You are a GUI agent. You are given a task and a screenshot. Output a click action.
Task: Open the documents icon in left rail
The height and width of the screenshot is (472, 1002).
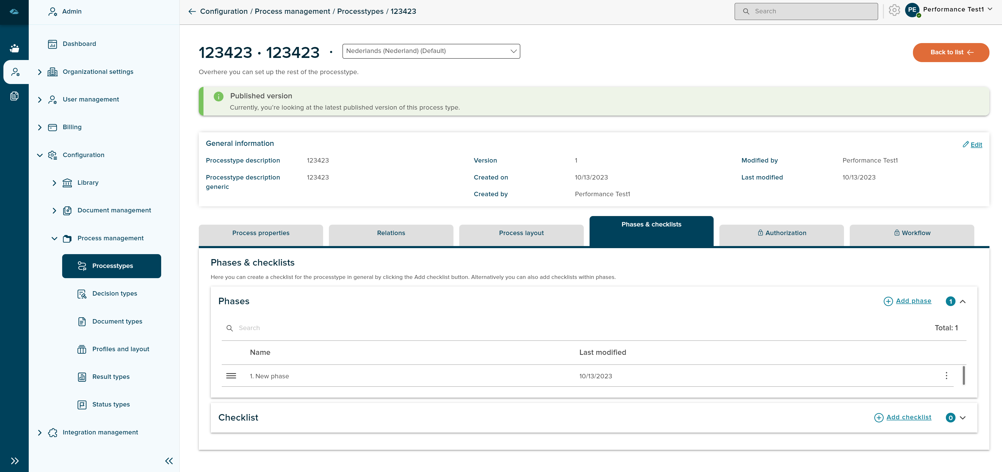[x=14, y=96]
